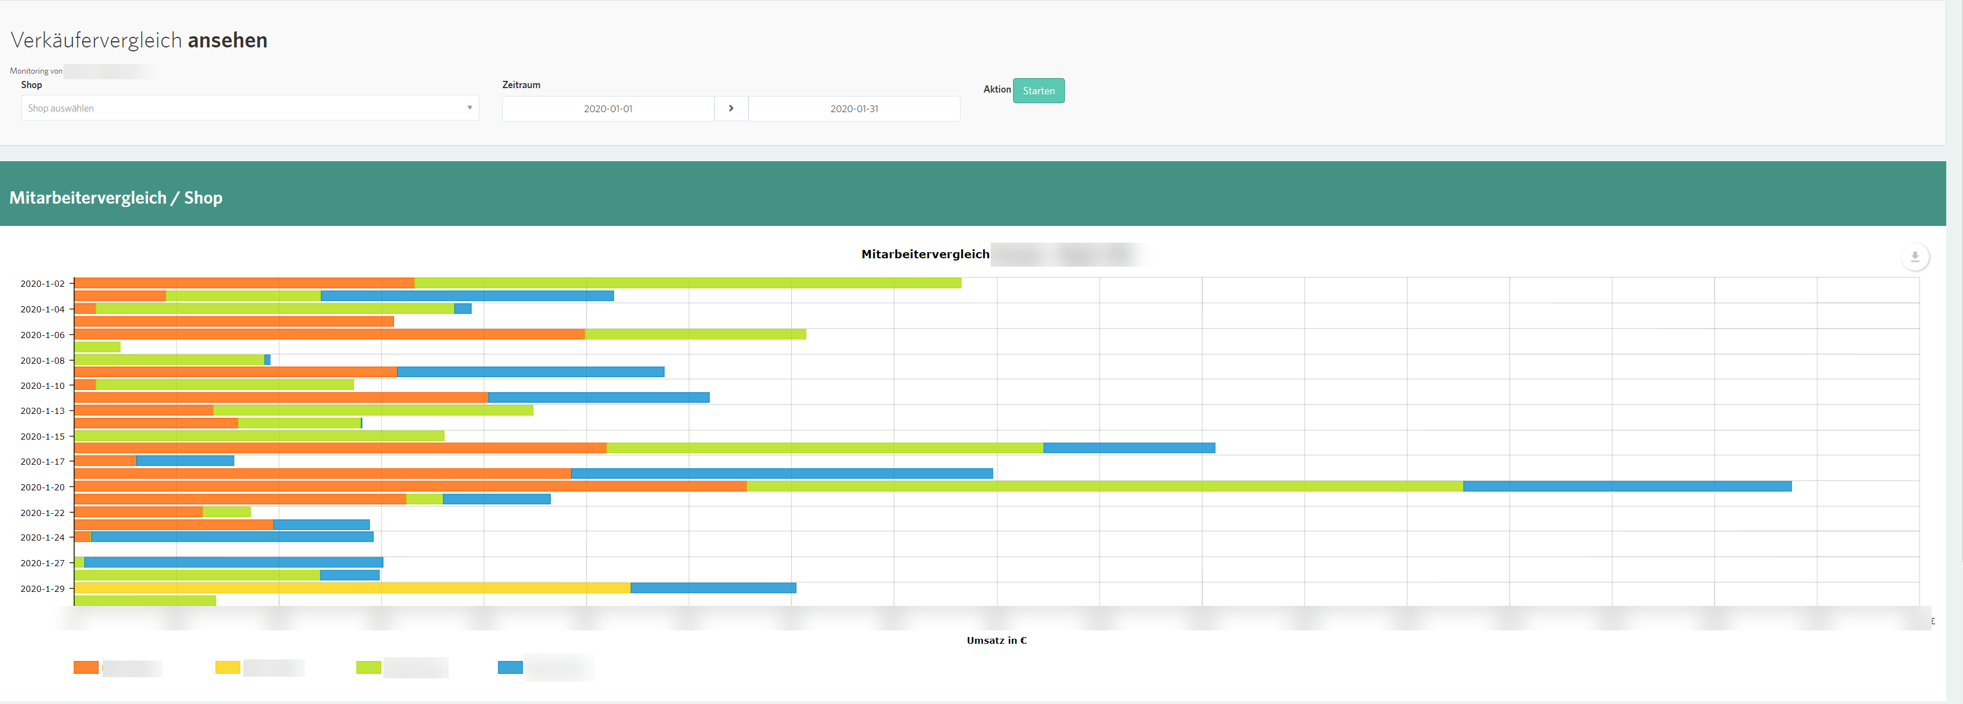Click the arrow between date fields
Viewport: 1963px width, 704px height.
[x=731, y=108]
